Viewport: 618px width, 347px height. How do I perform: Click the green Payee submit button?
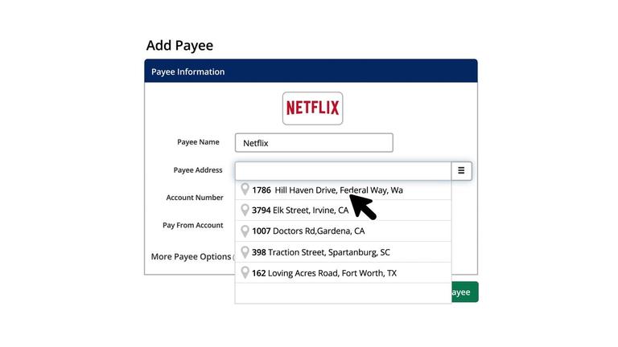coord(464,292)
